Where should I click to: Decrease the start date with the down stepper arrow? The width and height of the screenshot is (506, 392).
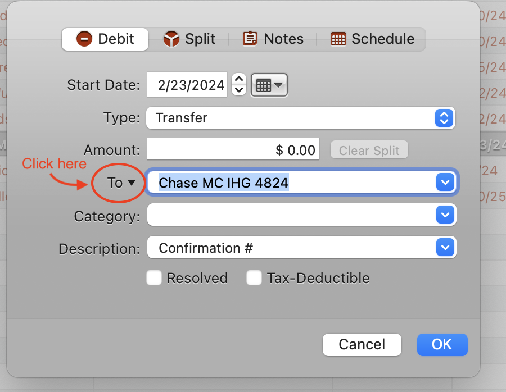click(x=239, y=90)
